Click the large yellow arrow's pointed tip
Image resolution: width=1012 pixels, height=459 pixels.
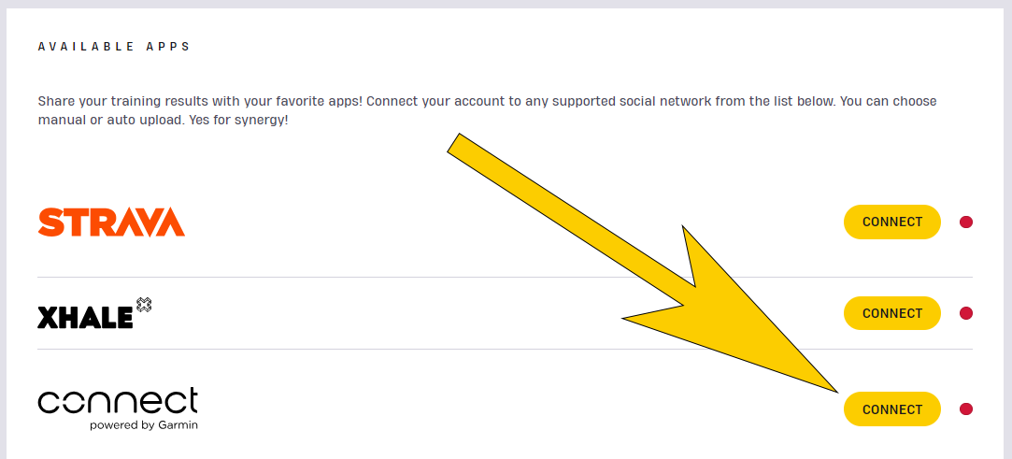[x=834, y=390]
